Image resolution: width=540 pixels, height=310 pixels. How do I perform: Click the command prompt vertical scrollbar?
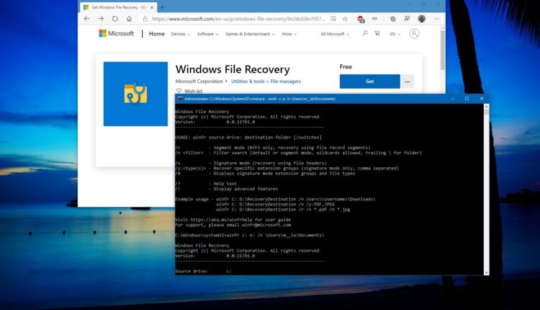click(484, 187)
